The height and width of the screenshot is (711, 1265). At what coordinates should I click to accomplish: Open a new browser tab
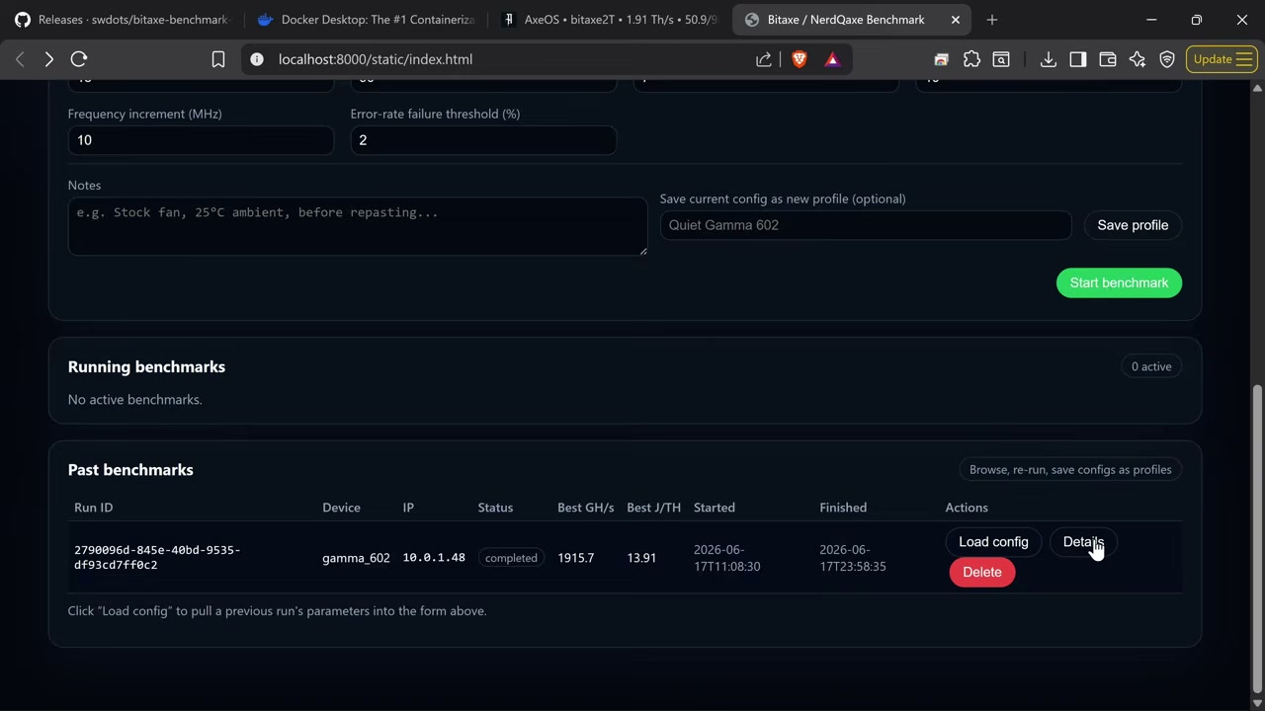click(992, 20)
